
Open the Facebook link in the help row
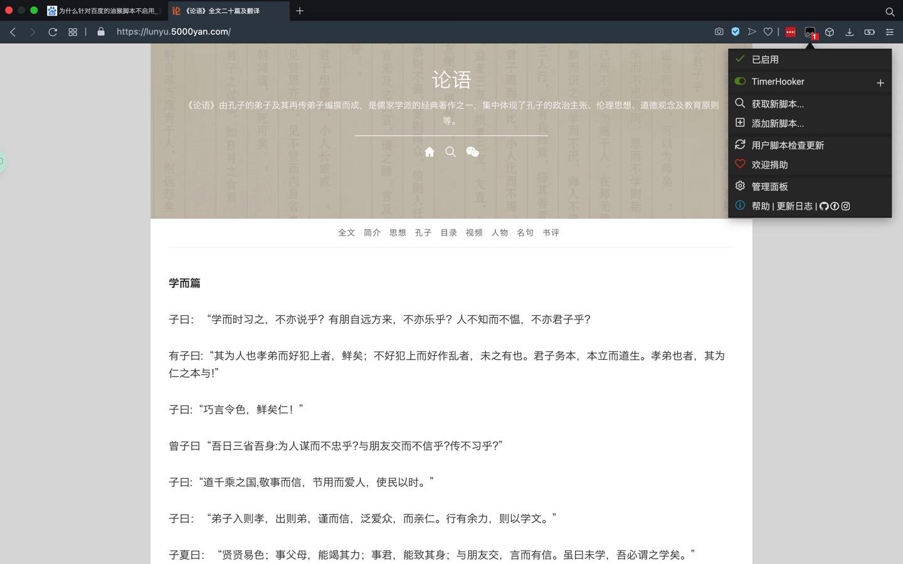[835, 206]
